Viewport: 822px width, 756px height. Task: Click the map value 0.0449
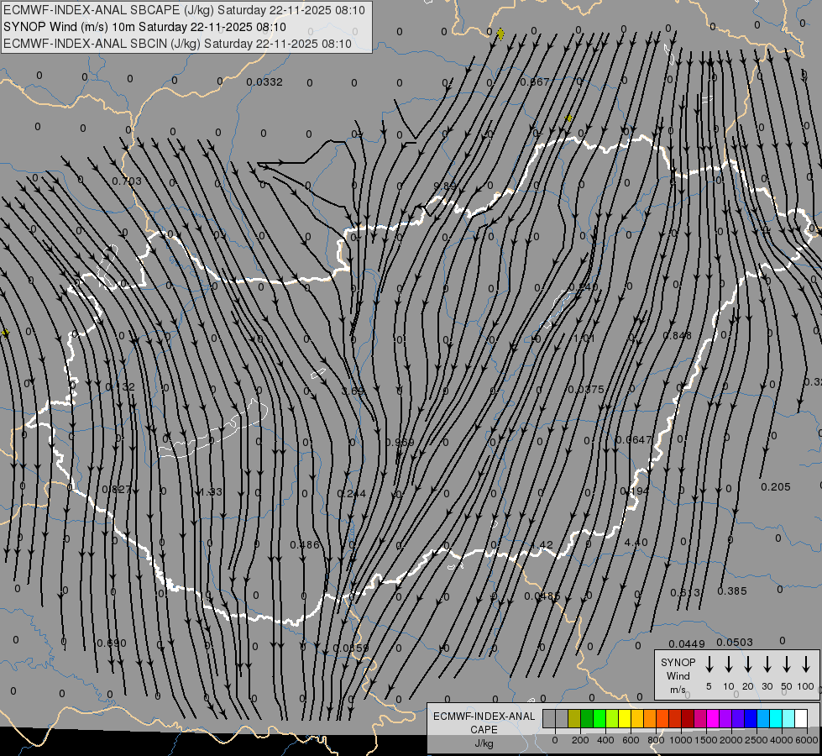click(x=687, y=643)
